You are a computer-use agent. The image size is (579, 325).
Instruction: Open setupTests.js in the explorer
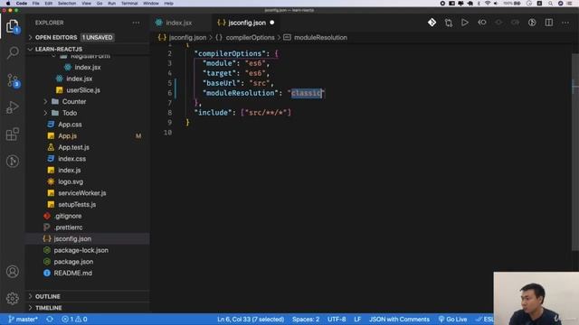(x=77, y=205)
